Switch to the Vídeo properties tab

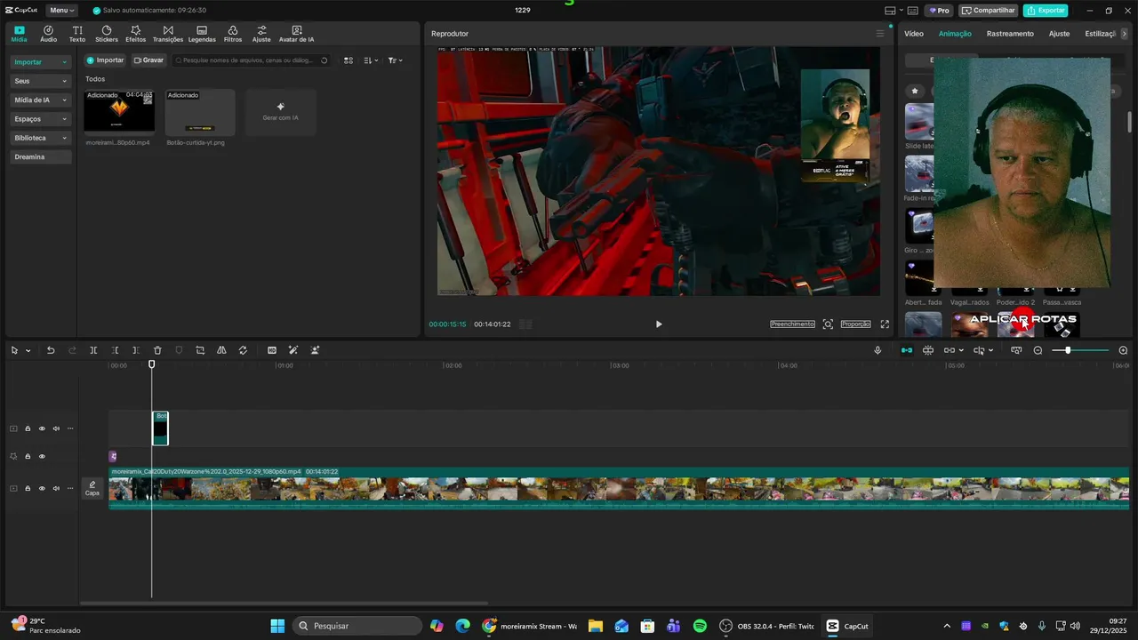pyautogui.click(x=914, y=34)
